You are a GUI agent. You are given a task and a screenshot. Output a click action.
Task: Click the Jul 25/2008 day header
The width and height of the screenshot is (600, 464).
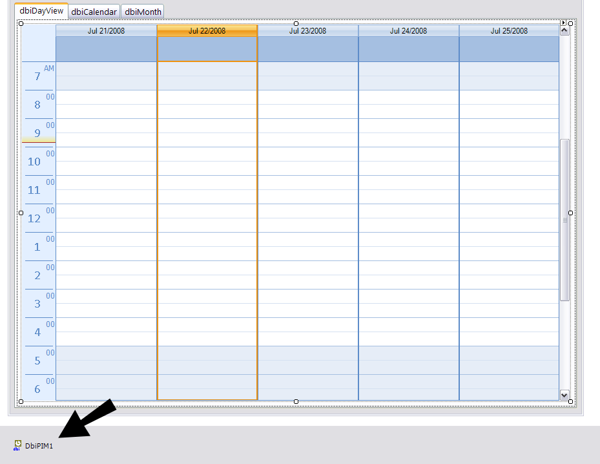click(509, 30)
